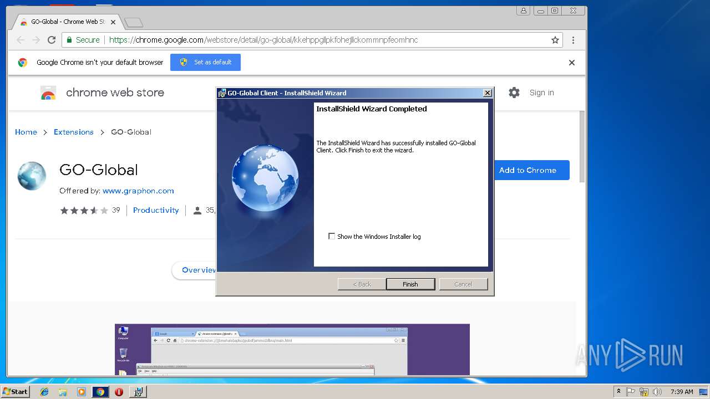
Task: Open the Productivity category link
Action: (156, 210)
